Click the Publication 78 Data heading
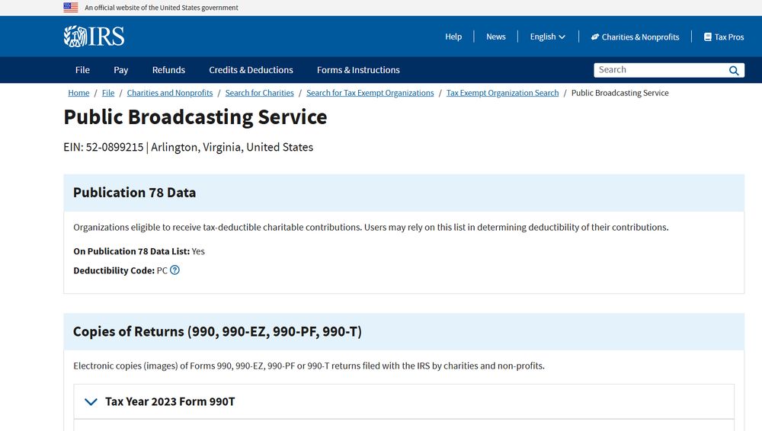 tap(135, 193)
